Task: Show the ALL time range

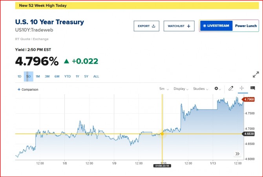Action: coord(96,77)
